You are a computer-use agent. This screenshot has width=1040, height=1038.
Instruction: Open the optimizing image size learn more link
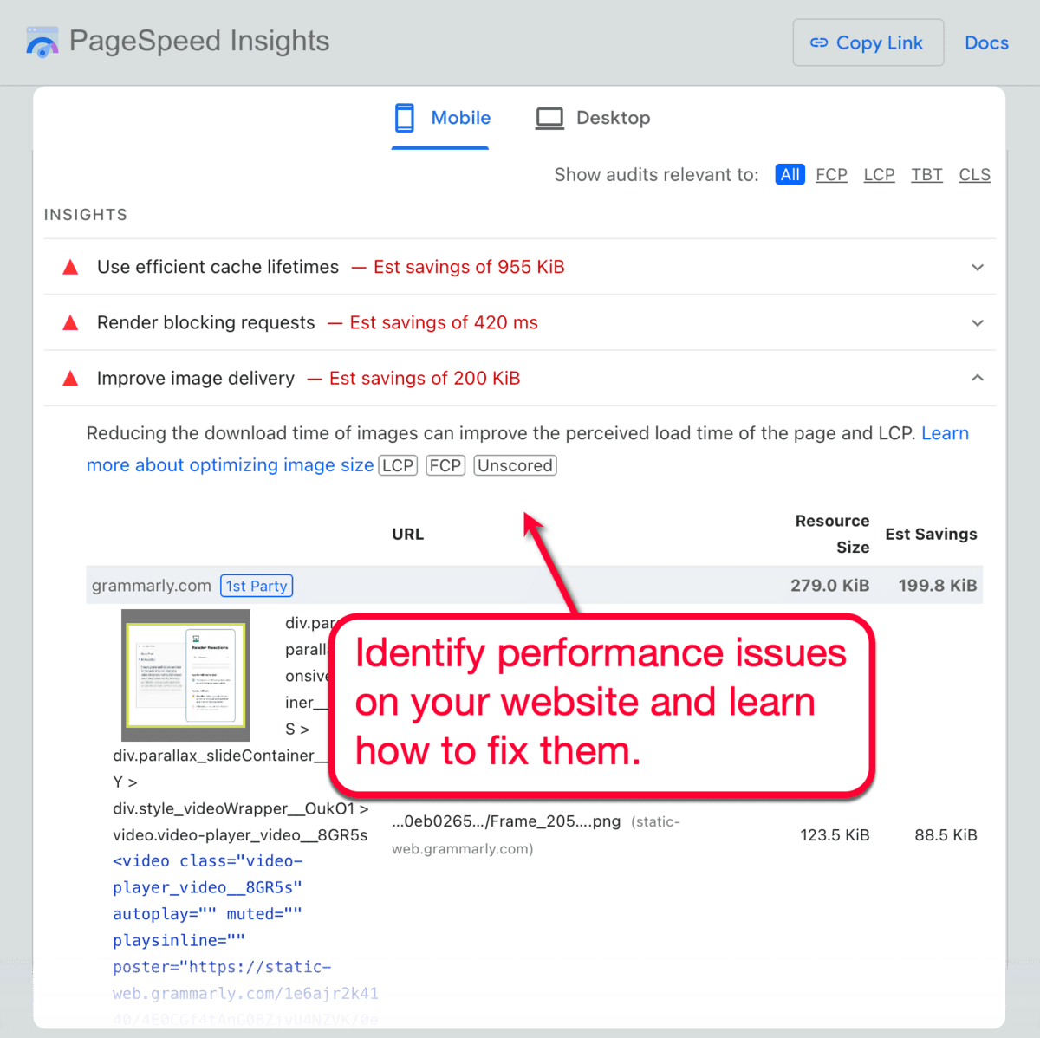pos(230,465)
